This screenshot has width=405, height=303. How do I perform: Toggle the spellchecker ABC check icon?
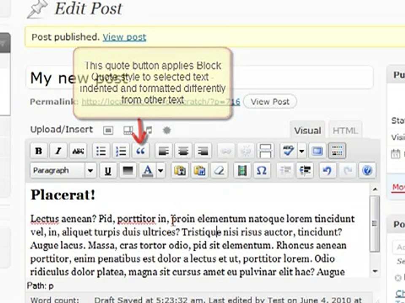coord(289,151)
